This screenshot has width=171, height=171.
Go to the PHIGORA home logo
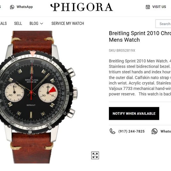click(x=82, y=7)
